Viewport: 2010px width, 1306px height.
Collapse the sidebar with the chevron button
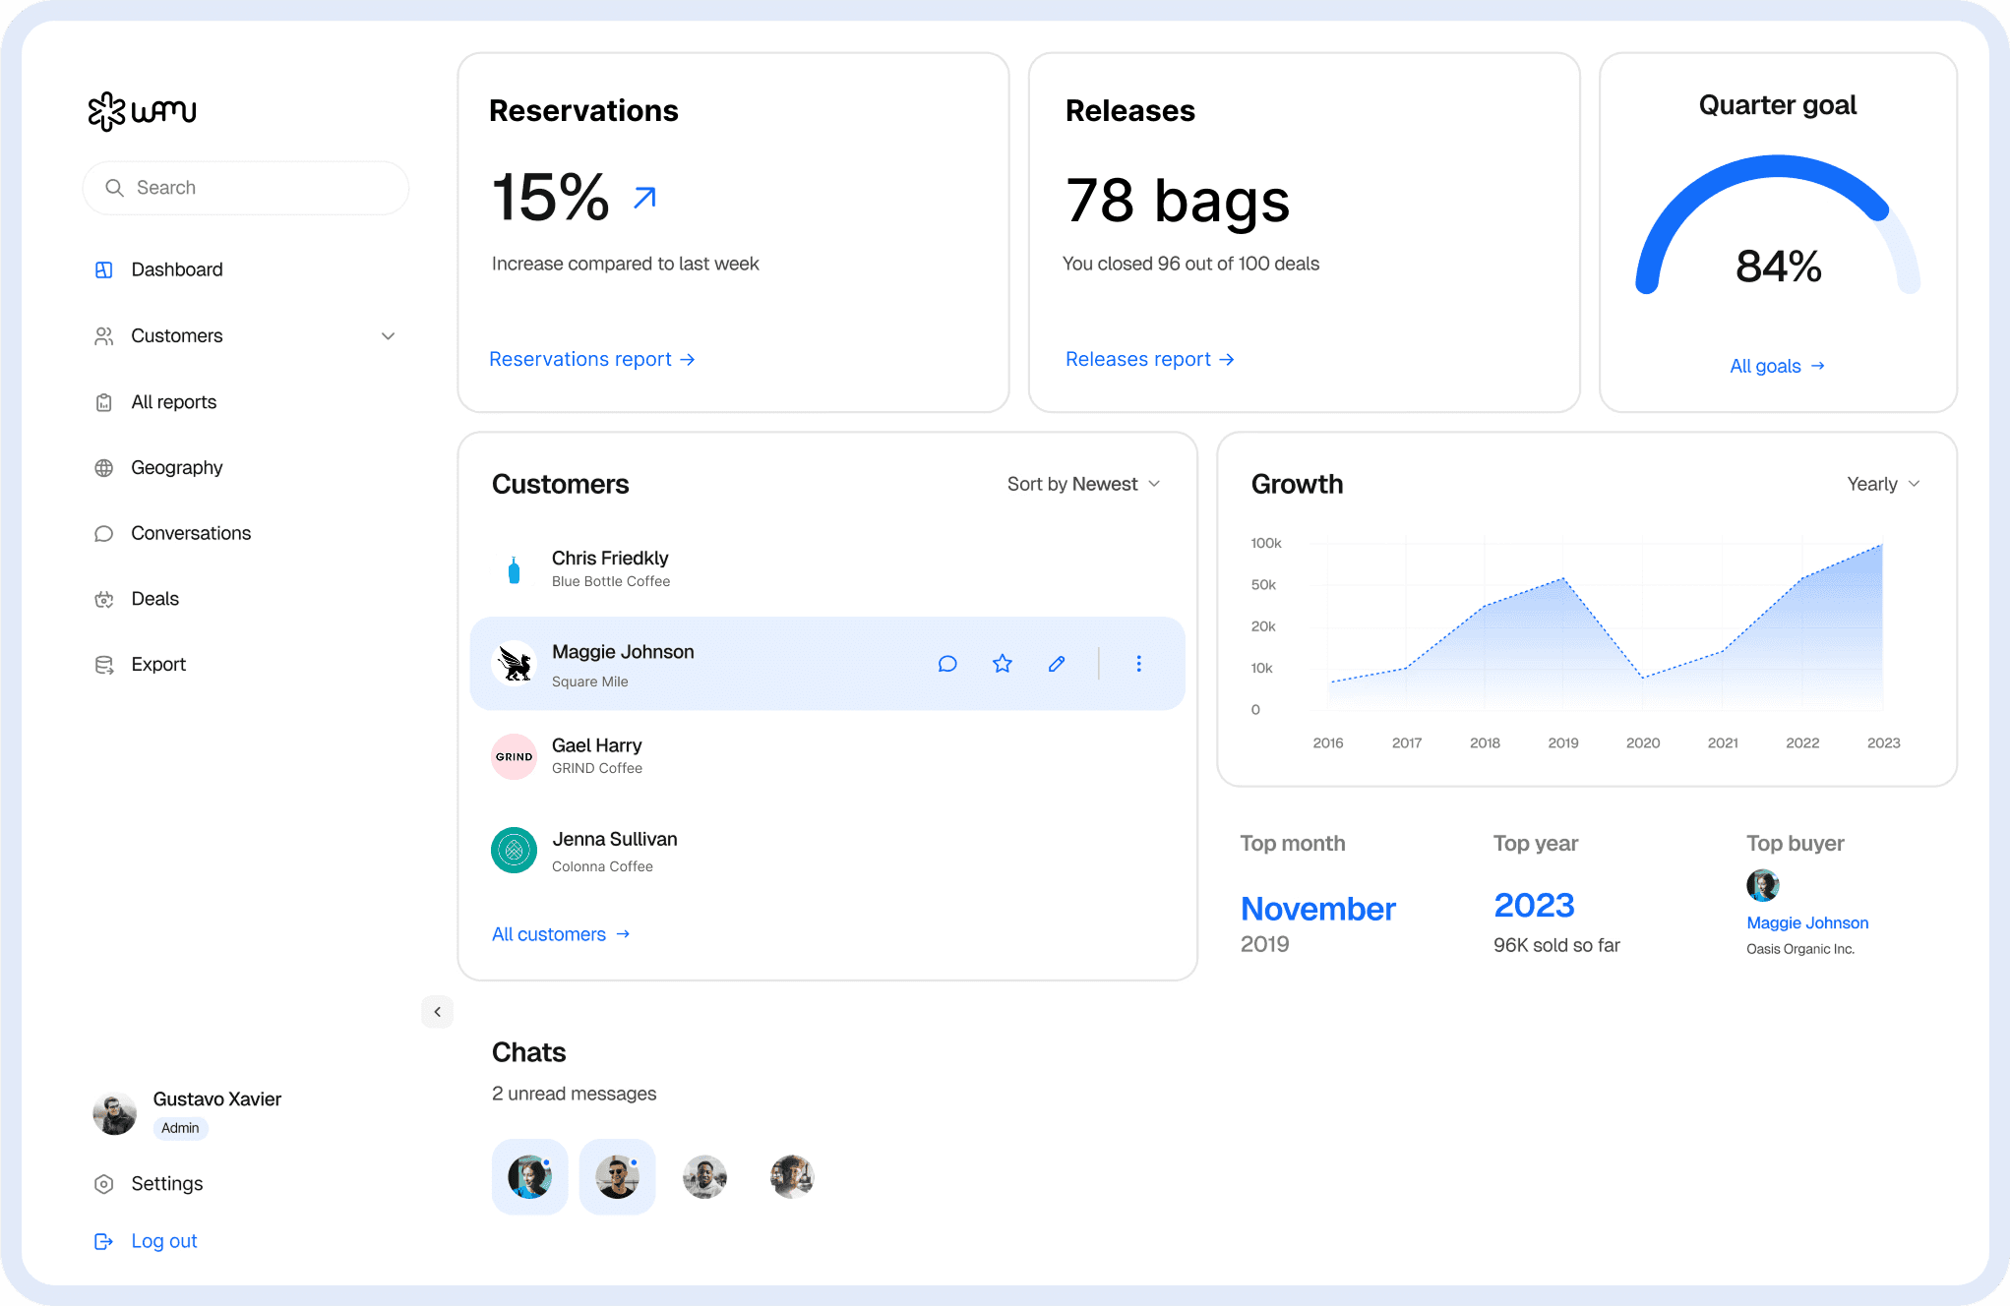click(437, 1012)
